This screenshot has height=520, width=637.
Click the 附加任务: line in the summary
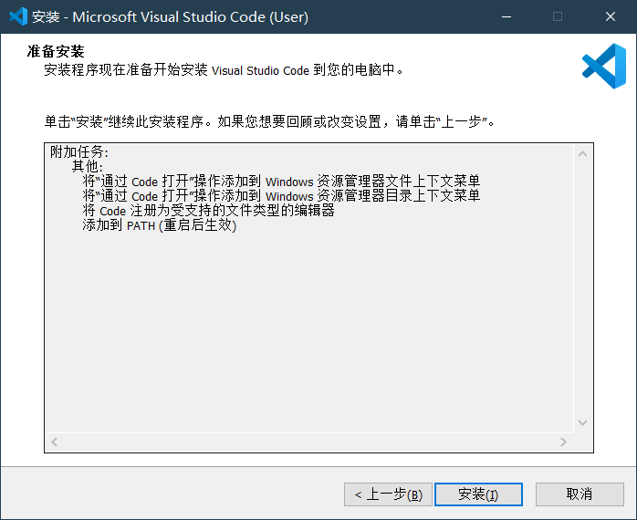coord(79,152)
